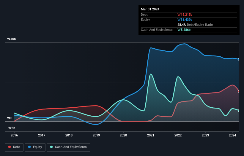Click the -₩5b y-axis label
The width and height of the screenshot is (244, 156).
[x=11, y=128]
